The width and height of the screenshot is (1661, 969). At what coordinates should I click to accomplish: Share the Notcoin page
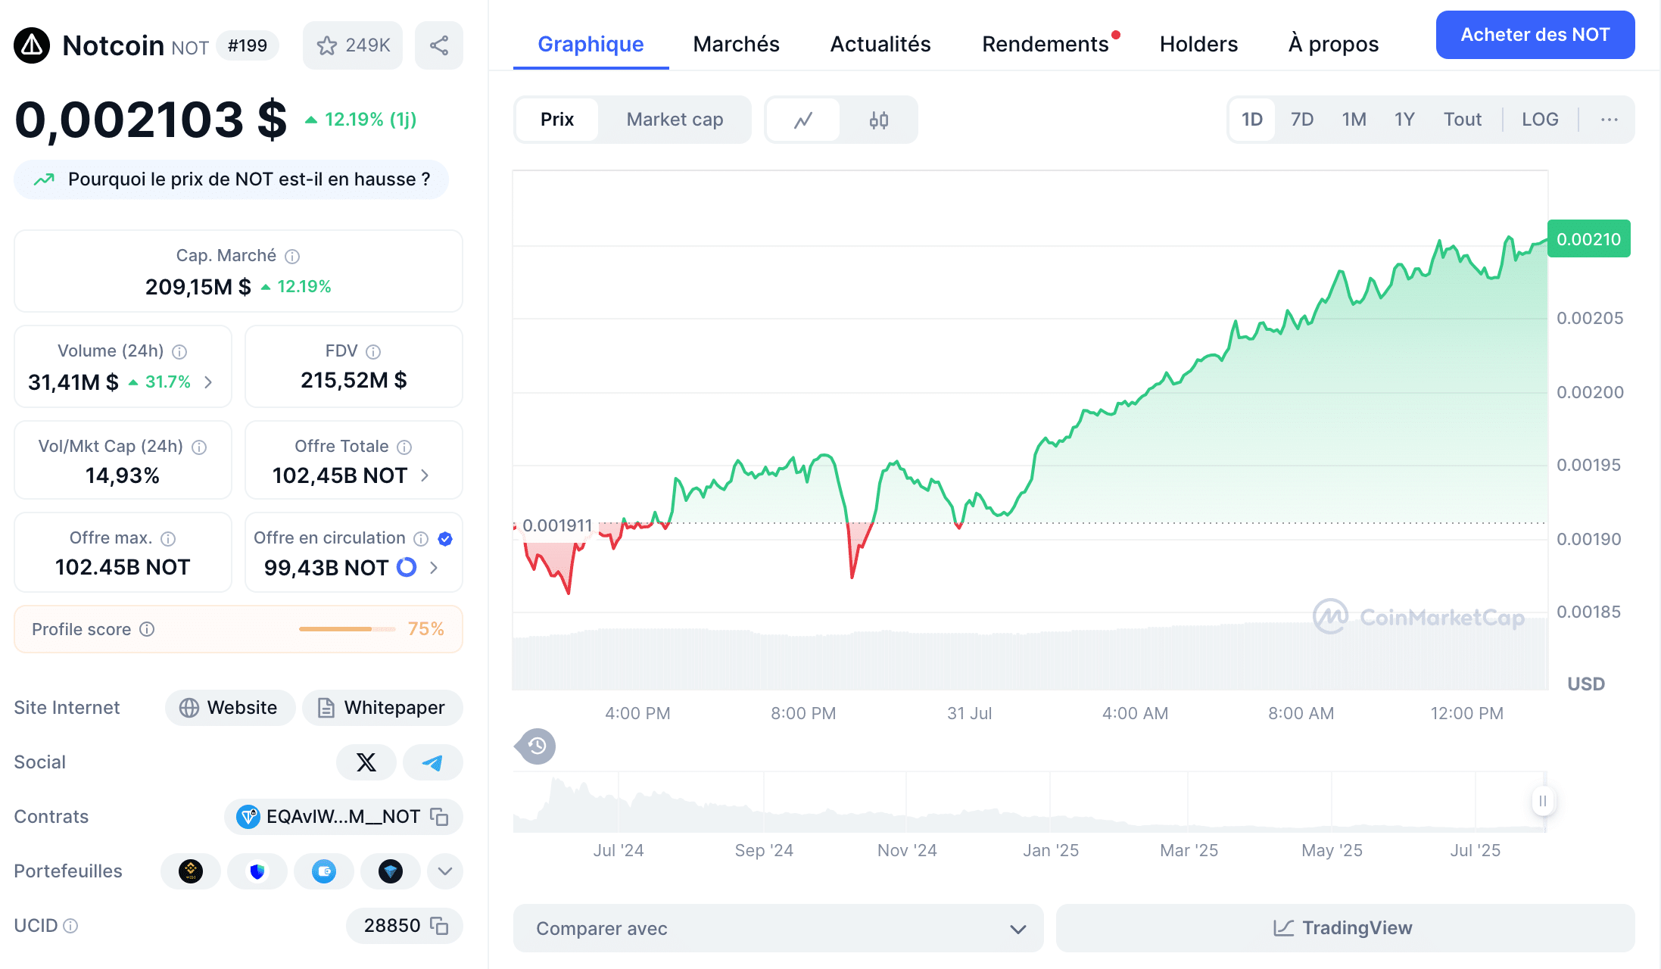tap(439, 45)
